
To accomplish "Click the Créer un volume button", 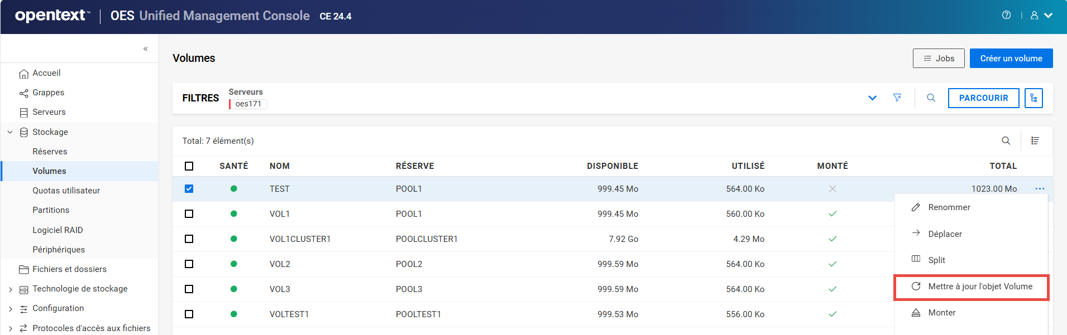I will tap(1011, 59).
